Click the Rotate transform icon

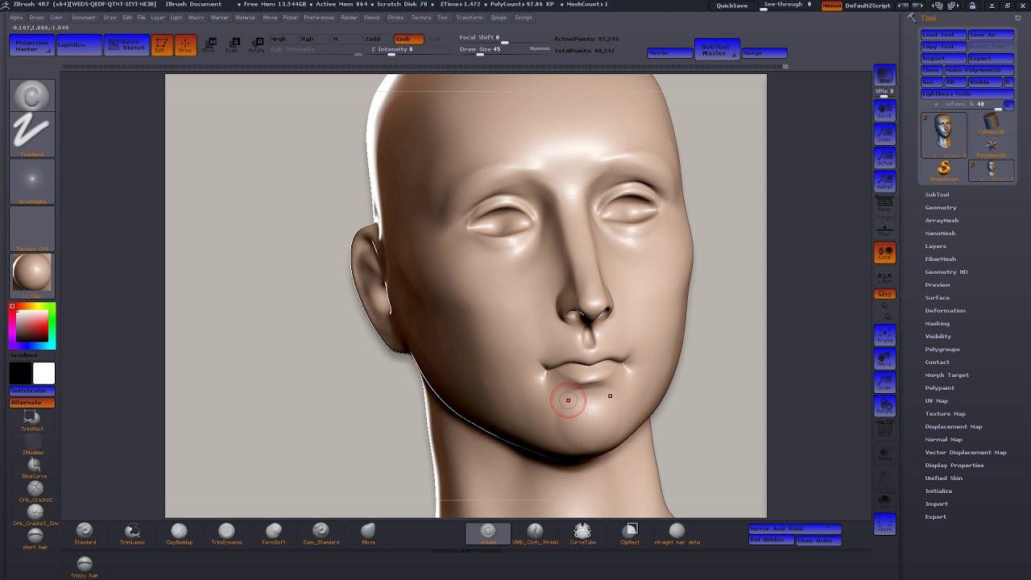[x=256, y=44]
